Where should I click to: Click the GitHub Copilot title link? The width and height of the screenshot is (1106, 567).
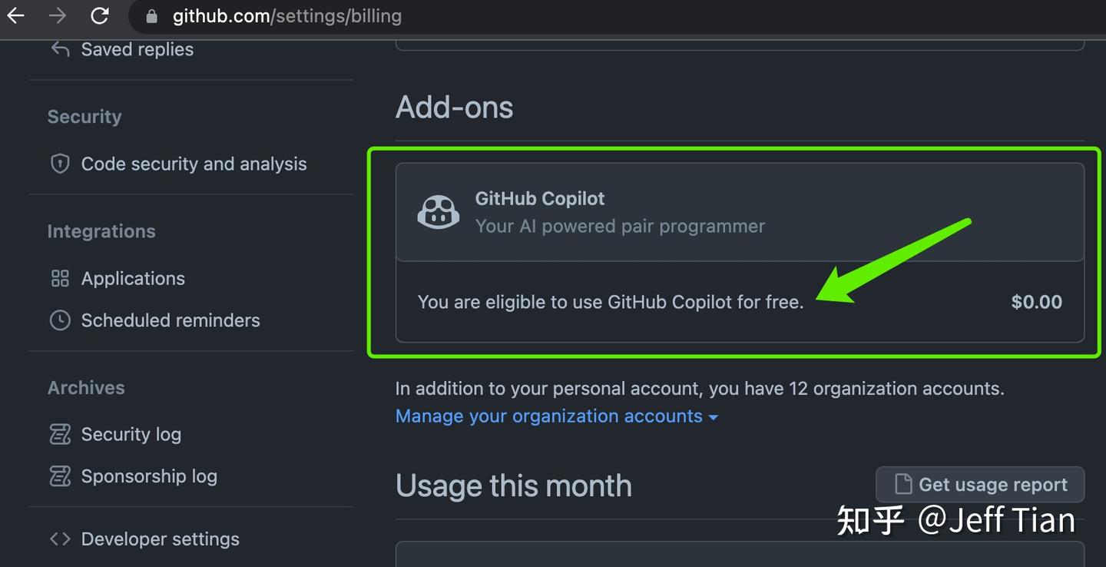coord(540,198)
